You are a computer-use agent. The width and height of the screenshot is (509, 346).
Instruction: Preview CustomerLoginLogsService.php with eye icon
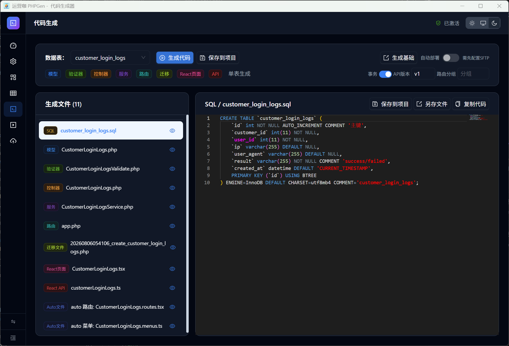coord(172,207)
